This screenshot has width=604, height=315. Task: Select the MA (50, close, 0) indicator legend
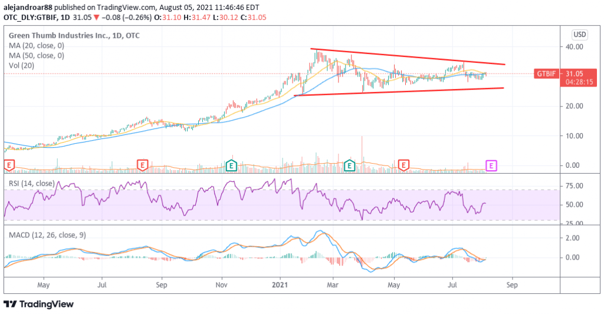(x=37, y=55)
